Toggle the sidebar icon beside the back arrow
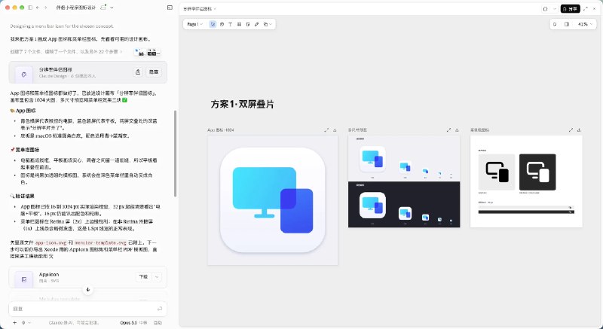 tap(30, 8)
